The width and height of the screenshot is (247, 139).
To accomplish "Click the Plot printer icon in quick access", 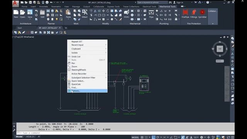I will pyautogui.click(x=47, y=2).
